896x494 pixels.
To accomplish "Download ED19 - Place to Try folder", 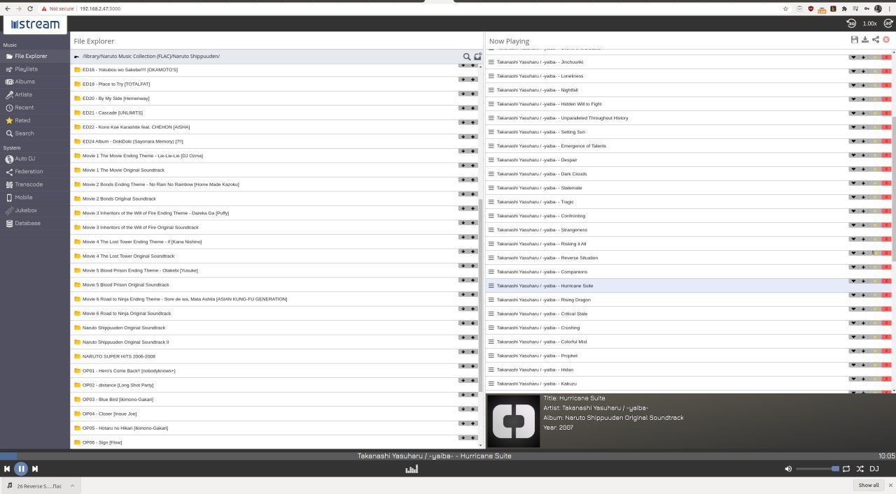I will tap(463, 80).
